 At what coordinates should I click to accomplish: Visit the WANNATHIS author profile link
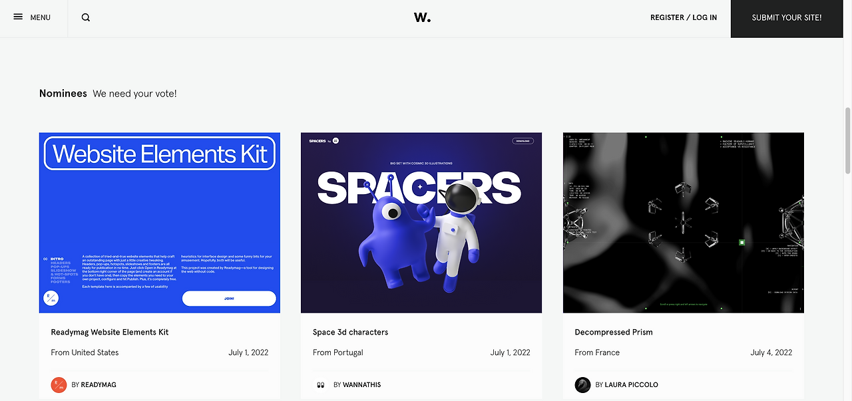tap(362, 385)
